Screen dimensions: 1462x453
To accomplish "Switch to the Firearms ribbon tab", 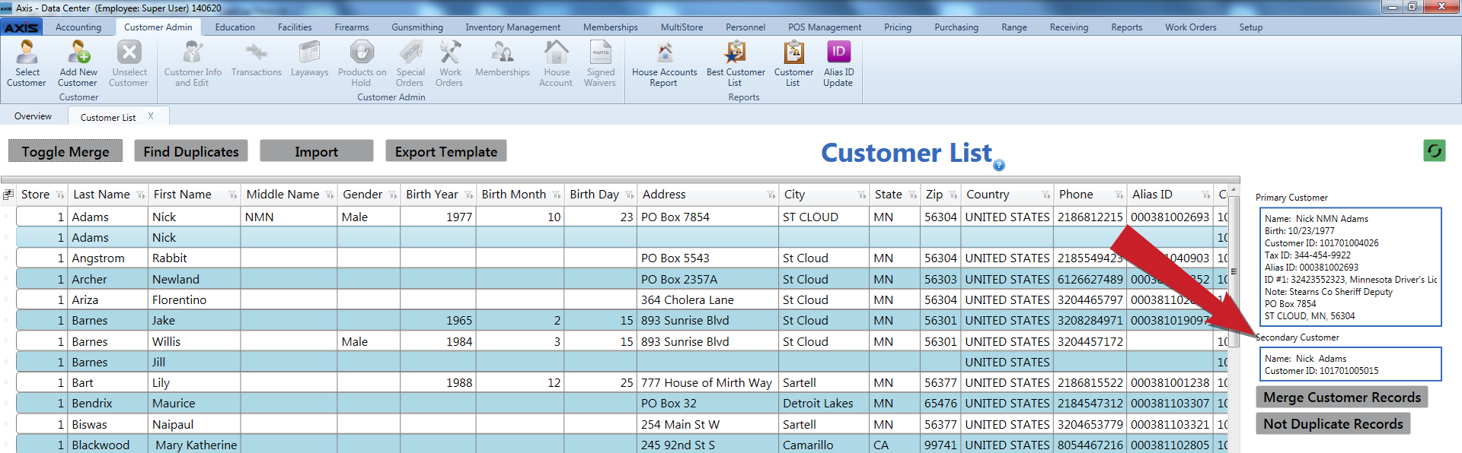I will coord(352,27).
